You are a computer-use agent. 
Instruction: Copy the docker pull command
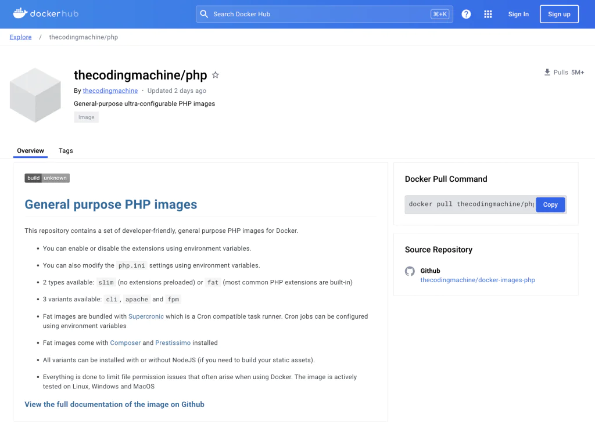(550, 204)
